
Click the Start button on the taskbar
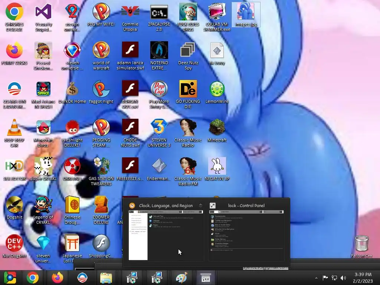tap(10, 278)
